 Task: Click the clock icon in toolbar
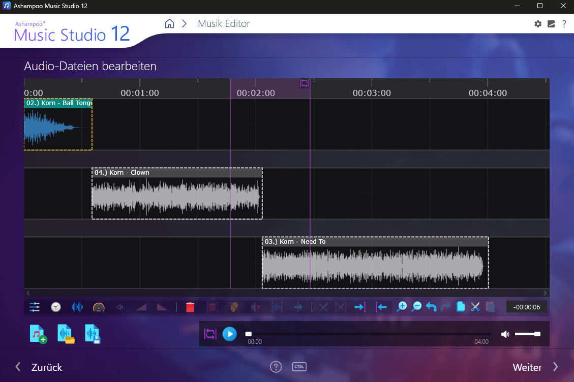[x=56, y=307]
